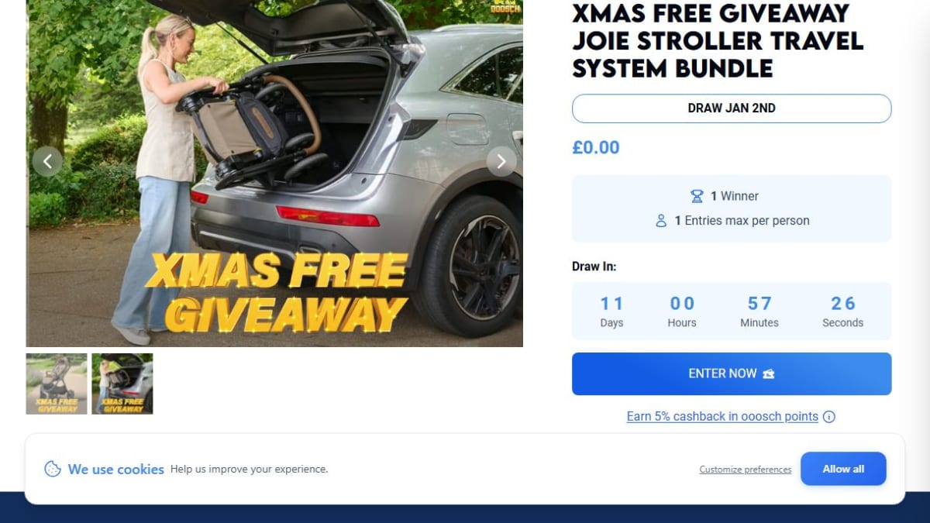
Task: Click the main giveaway product photo
Action: pos(274,173)
